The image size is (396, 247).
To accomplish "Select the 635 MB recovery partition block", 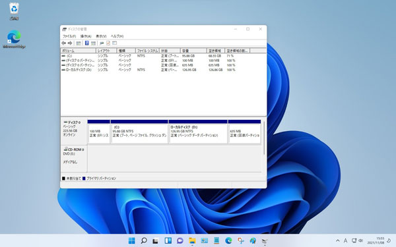I will click(x=244, y=132).
